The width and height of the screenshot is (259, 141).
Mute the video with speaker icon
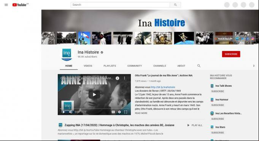click(x=71, y=112)
